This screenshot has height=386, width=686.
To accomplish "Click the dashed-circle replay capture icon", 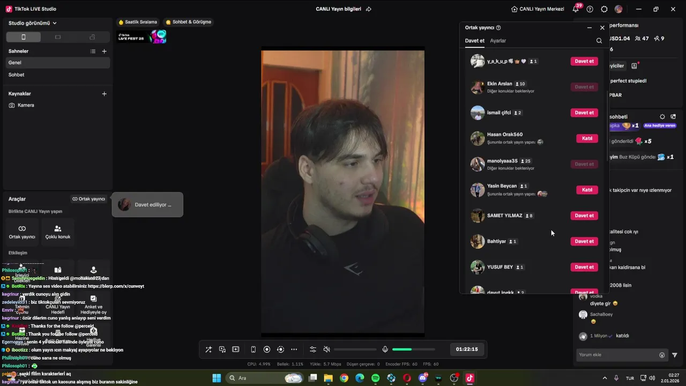I will click(280, 350).
